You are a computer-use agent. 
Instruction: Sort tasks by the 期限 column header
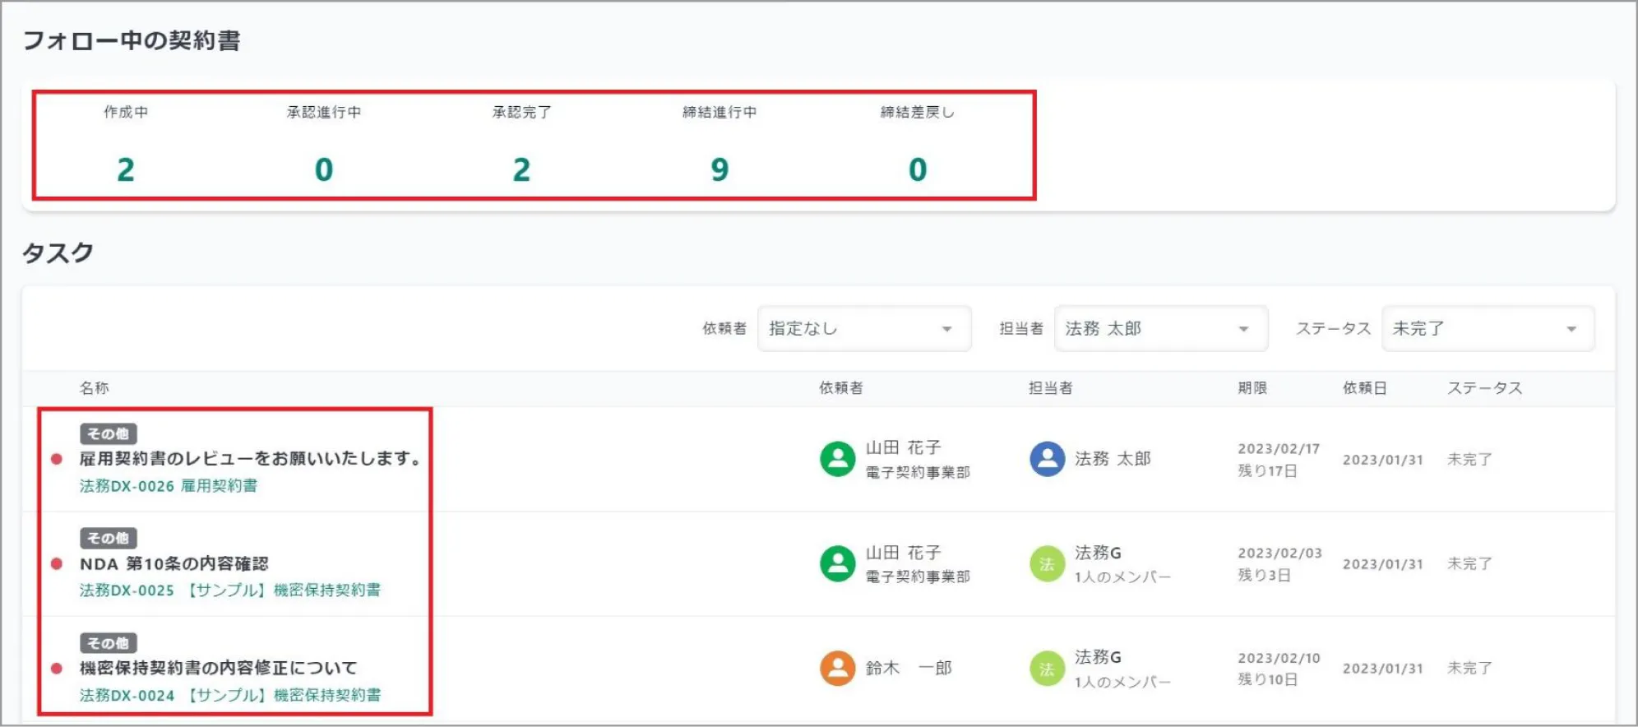(x=1252, y=388)
